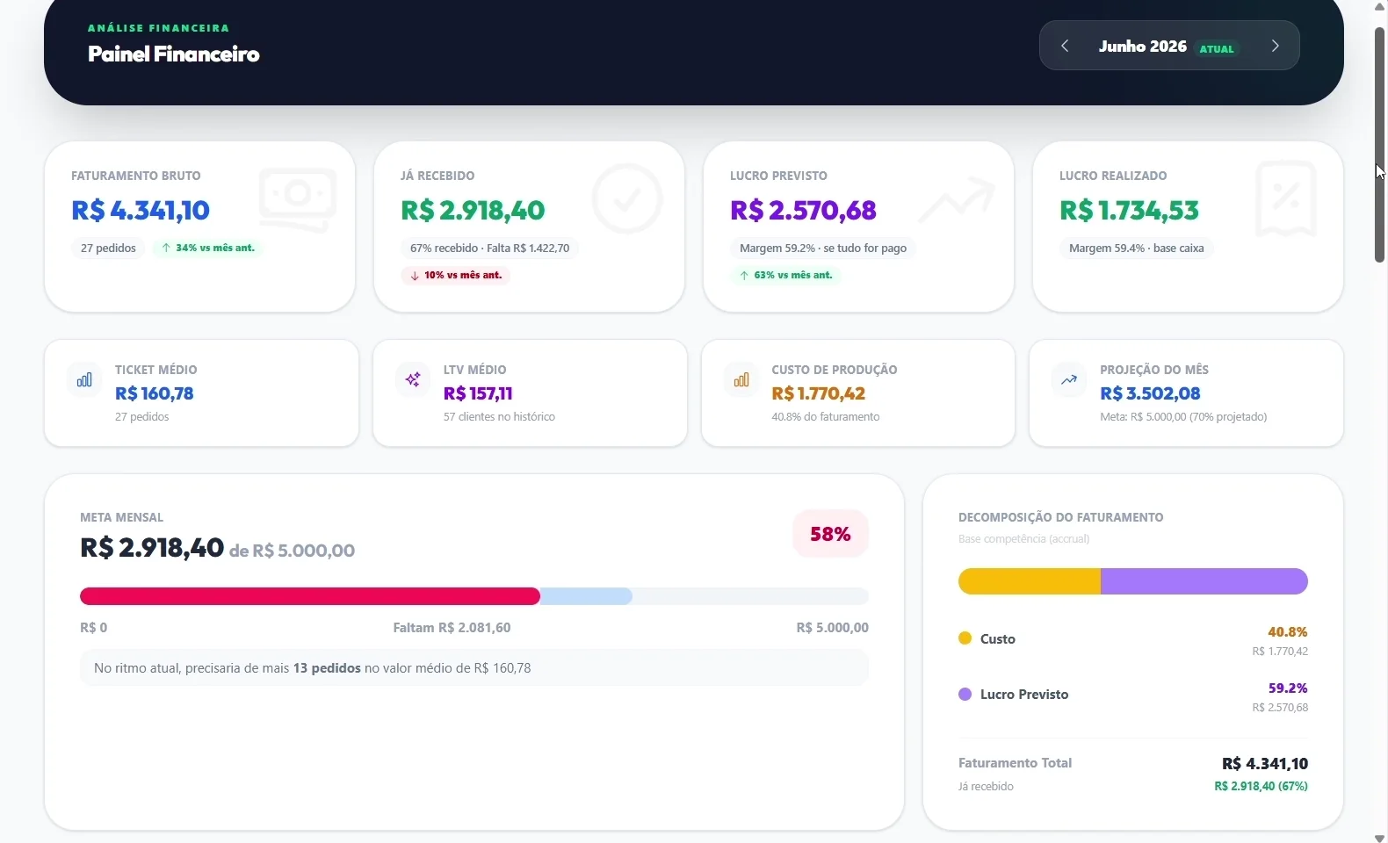Click the R$ 157,11 LTV Médio value
This screenshot has width=1388, height=843.
478,393
